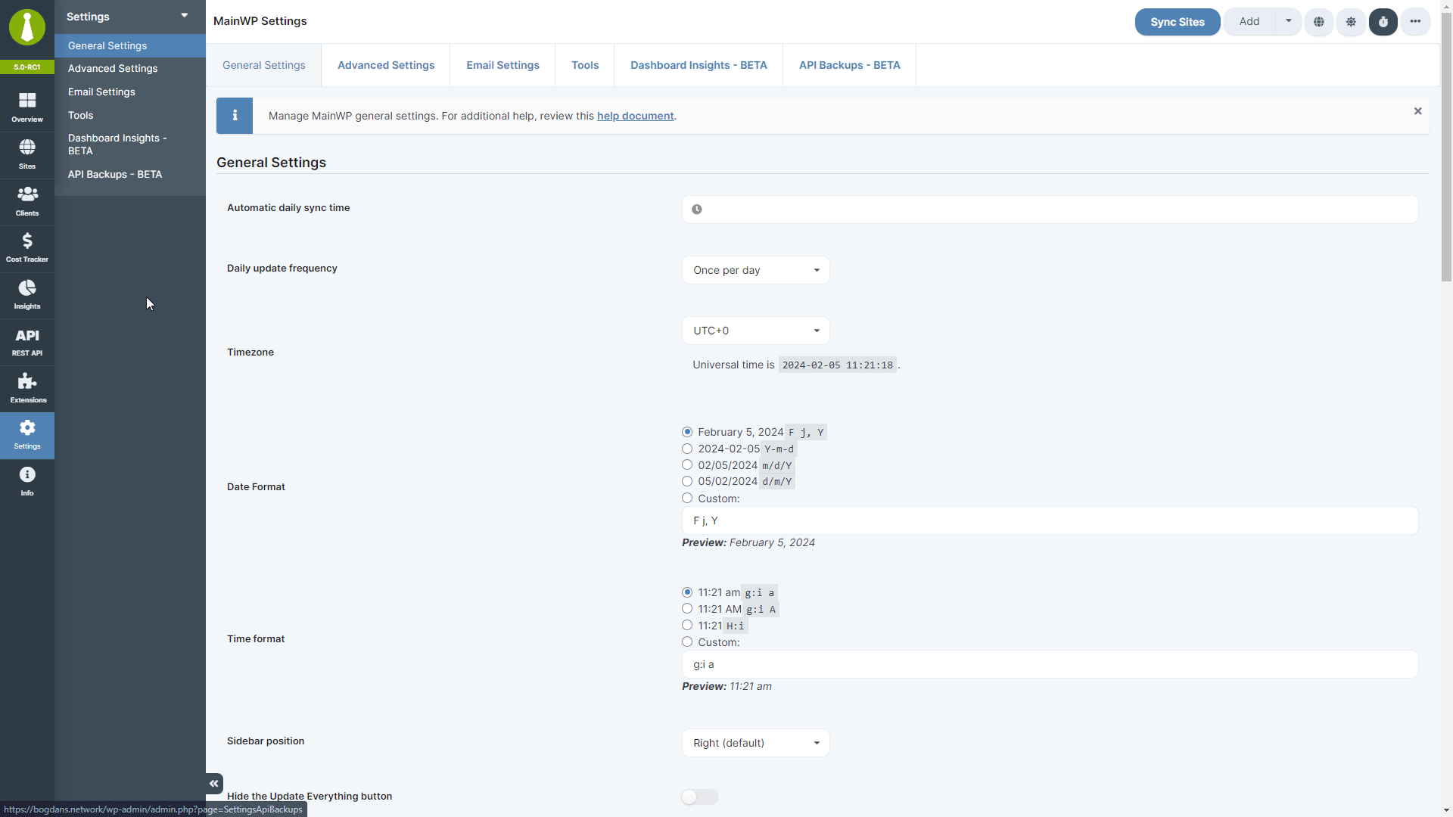Image resolution: width=1453 pixels, height=817 pixels.
Task: Open Sidebar position dropdown
Action: pyautogui.click(x=756, y=743)
